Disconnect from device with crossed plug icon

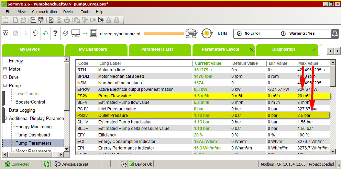pos(100,20)
